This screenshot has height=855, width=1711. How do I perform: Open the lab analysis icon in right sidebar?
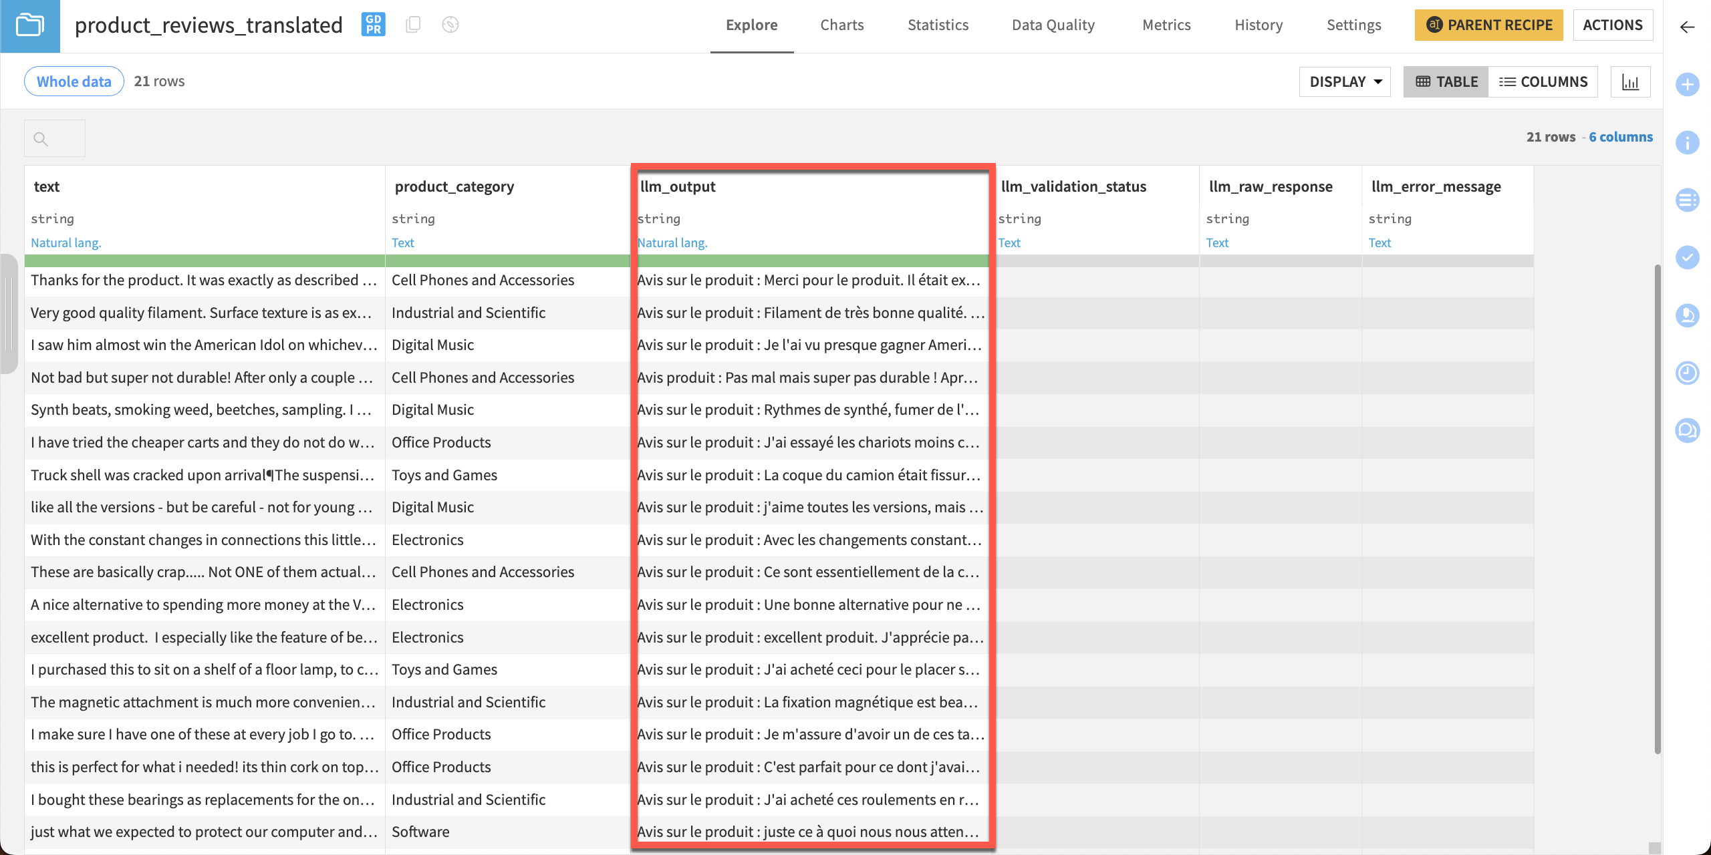coord(1687,315)
